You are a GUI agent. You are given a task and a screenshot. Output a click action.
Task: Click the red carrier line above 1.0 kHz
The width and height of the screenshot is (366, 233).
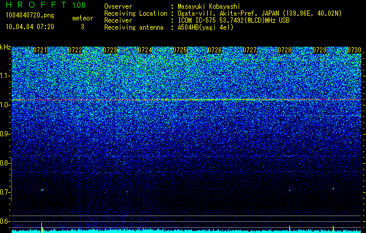coord(186,100)
